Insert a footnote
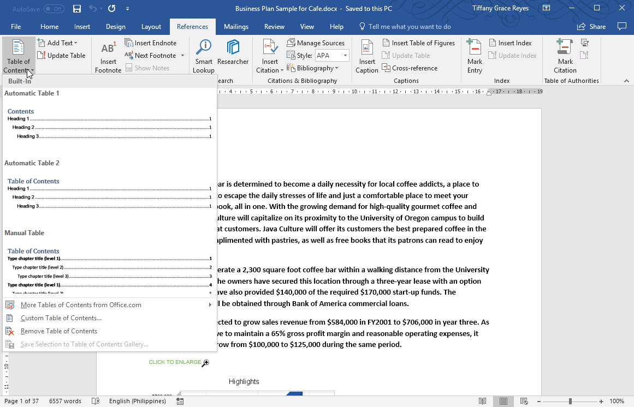 (108, 55)
